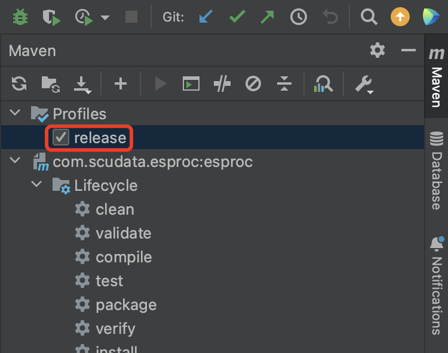Open Profile run dropdown arrow

click(105, 17)
